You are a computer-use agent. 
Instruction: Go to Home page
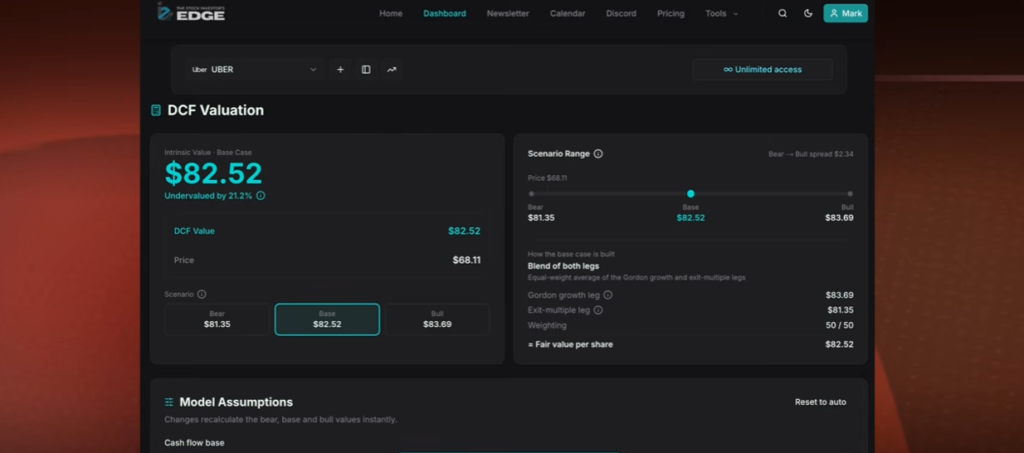391,13
